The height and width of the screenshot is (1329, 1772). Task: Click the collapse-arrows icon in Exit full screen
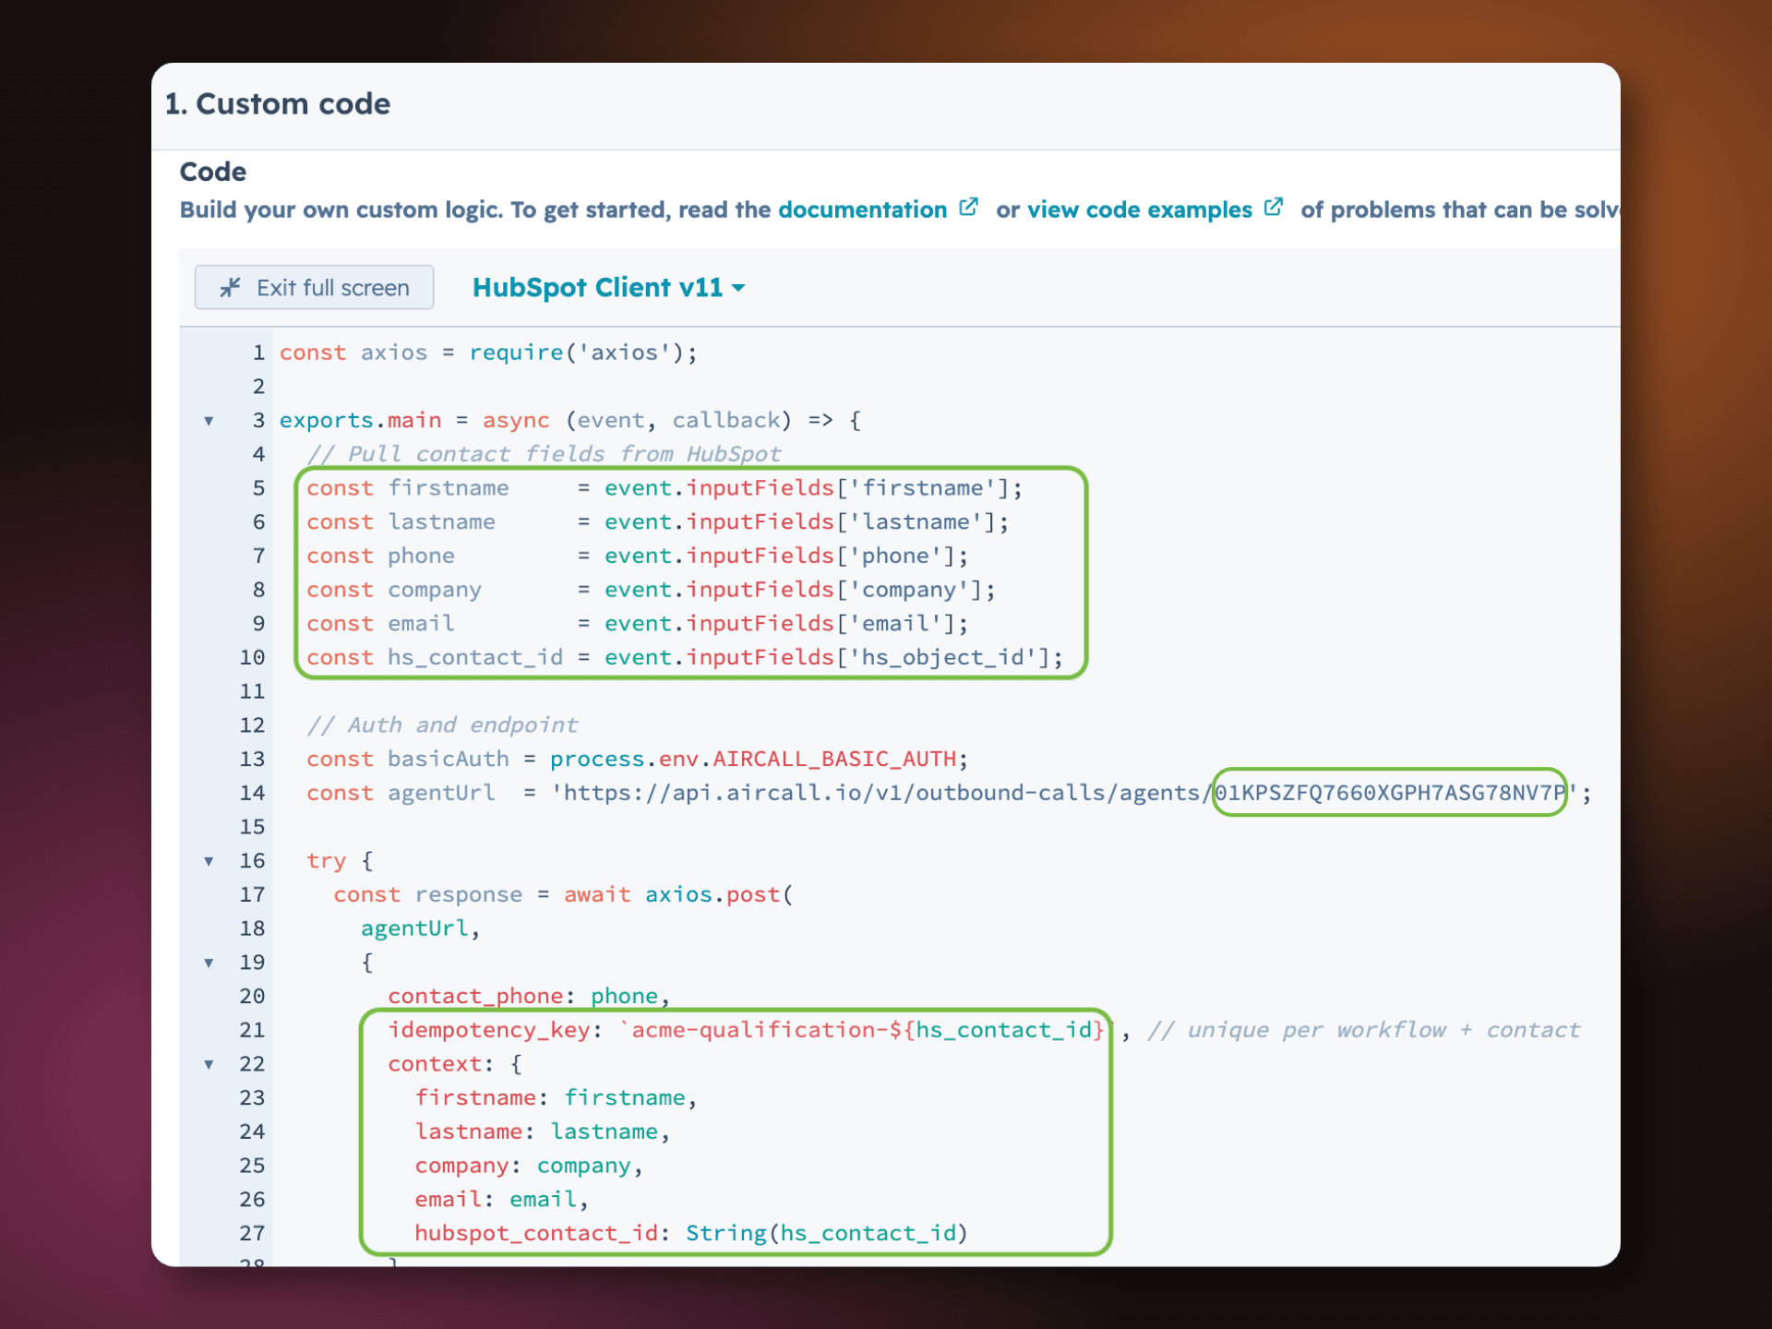pyautogui.click(x=230, y=288)
